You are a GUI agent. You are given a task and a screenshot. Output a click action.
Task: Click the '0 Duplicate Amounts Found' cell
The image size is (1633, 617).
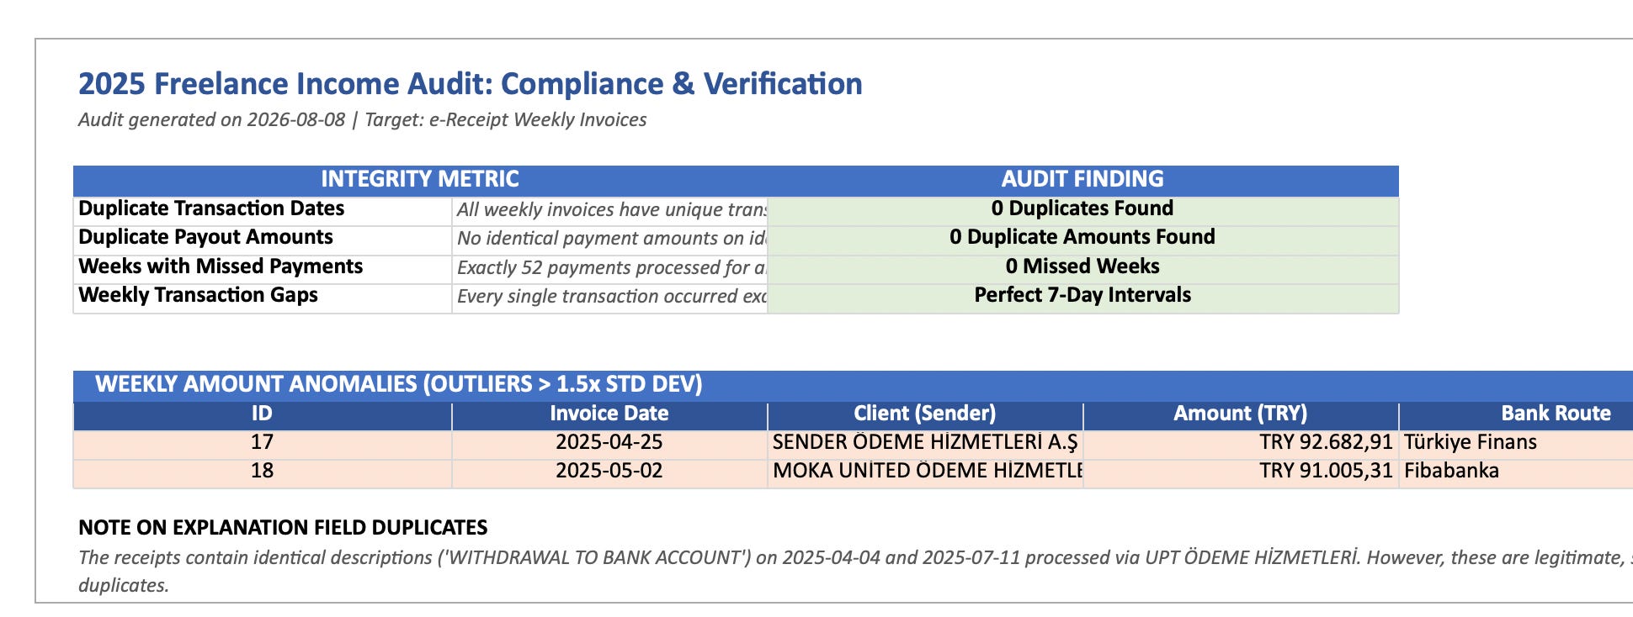coord(1082,240)
